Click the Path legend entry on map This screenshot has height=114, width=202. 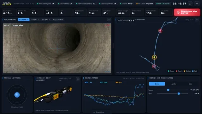pos(194,71)
